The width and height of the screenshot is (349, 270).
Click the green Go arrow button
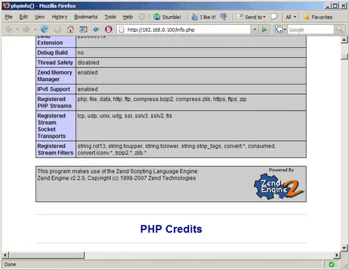[x=265, y=29]
